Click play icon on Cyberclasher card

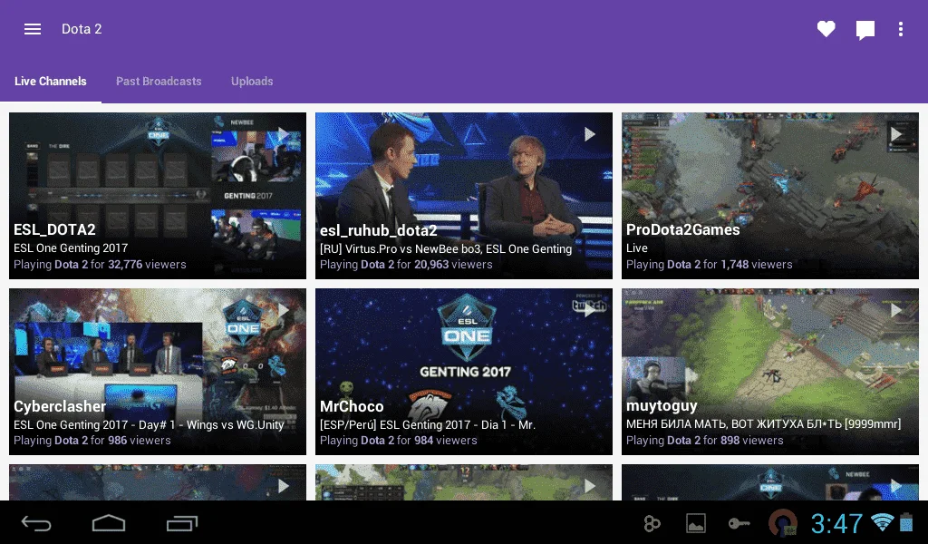[284, 310]
